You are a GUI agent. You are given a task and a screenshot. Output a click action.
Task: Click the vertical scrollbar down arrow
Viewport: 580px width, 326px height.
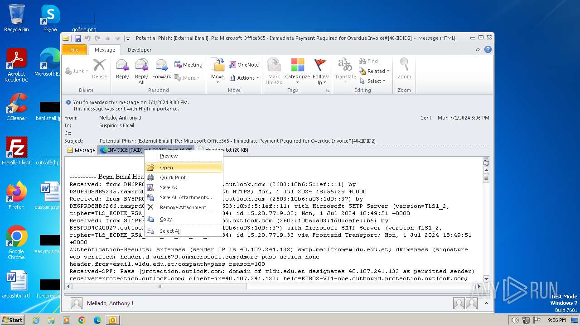pyautogui.click(x=486, y=279)
